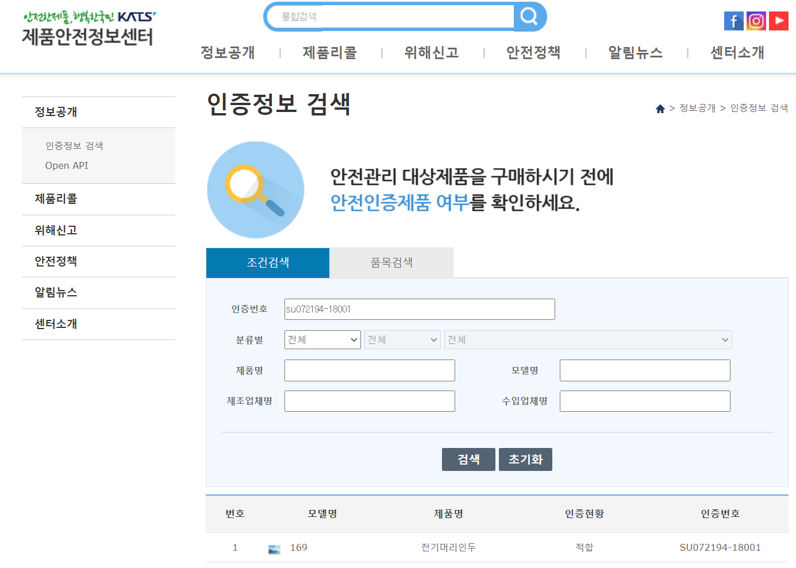Expand the third wide 분류별 dropdown
This screenshot has height=568, width=796.
click(x=588, y=339)
